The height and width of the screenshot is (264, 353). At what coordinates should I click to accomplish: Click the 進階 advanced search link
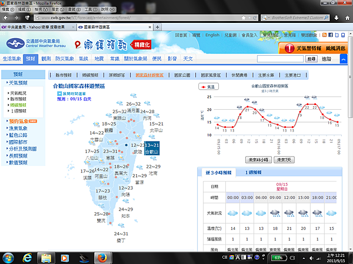pyautogui.click(x=326, y=59)
